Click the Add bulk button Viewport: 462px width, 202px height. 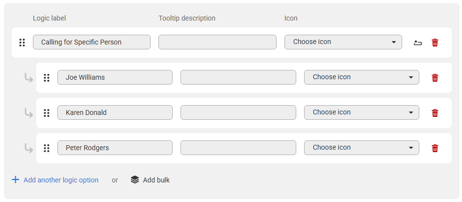(x=151, y=180)
